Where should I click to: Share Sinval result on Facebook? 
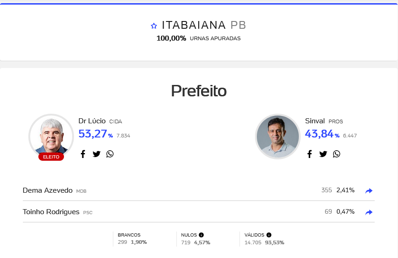309,154
